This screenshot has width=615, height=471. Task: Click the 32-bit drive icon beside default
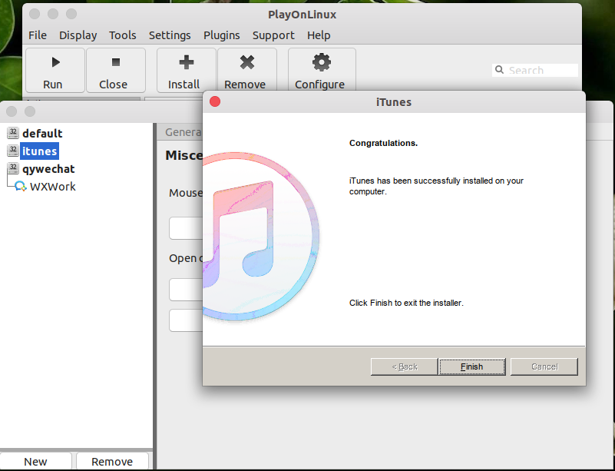13,133
